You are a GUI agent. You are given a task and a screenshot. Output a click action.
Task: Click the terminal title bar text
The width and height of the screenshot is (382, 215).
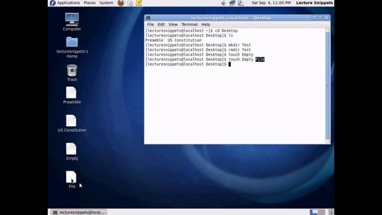pos(231,17)
